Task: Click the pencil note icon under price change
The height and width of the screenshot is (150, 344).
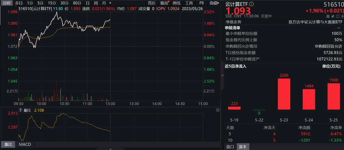Action: (333, 16)
